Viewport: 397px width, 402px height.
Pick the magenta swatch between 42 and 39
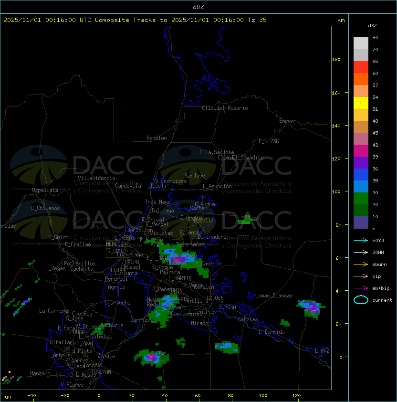pyautogui.click(x=361, y=150)
